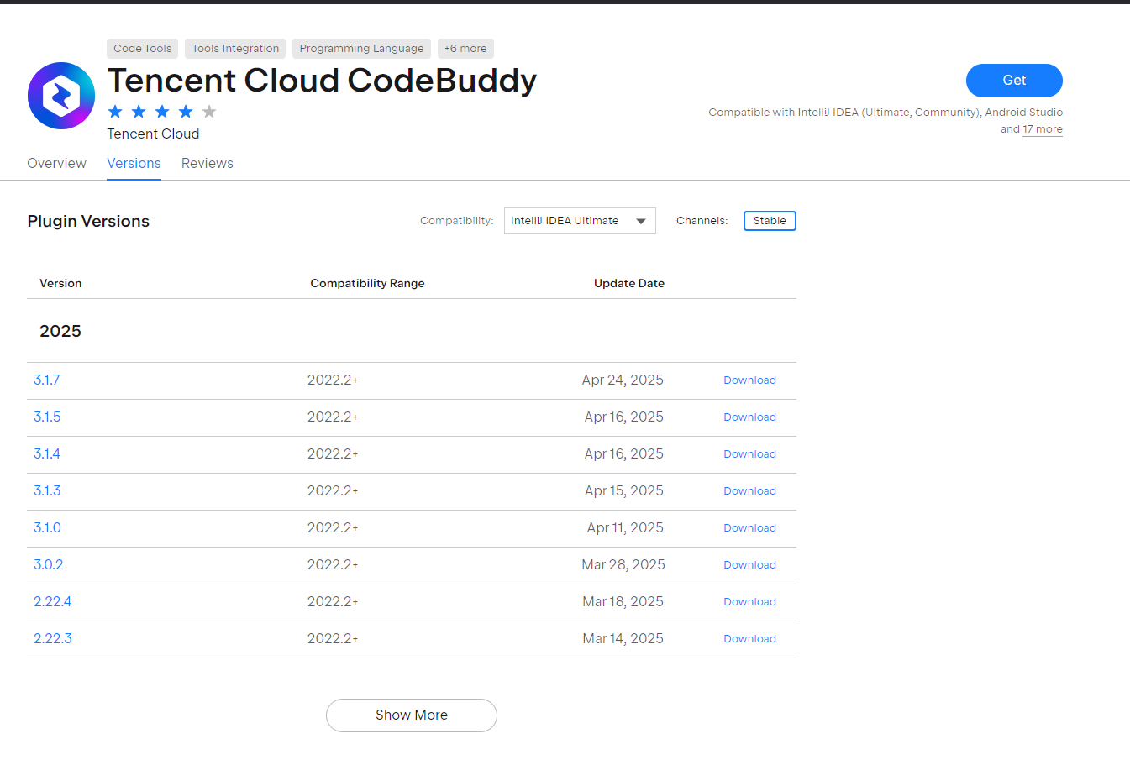
Task: Click the Apr 24, 2025 update date
Action: coord(623,380)
